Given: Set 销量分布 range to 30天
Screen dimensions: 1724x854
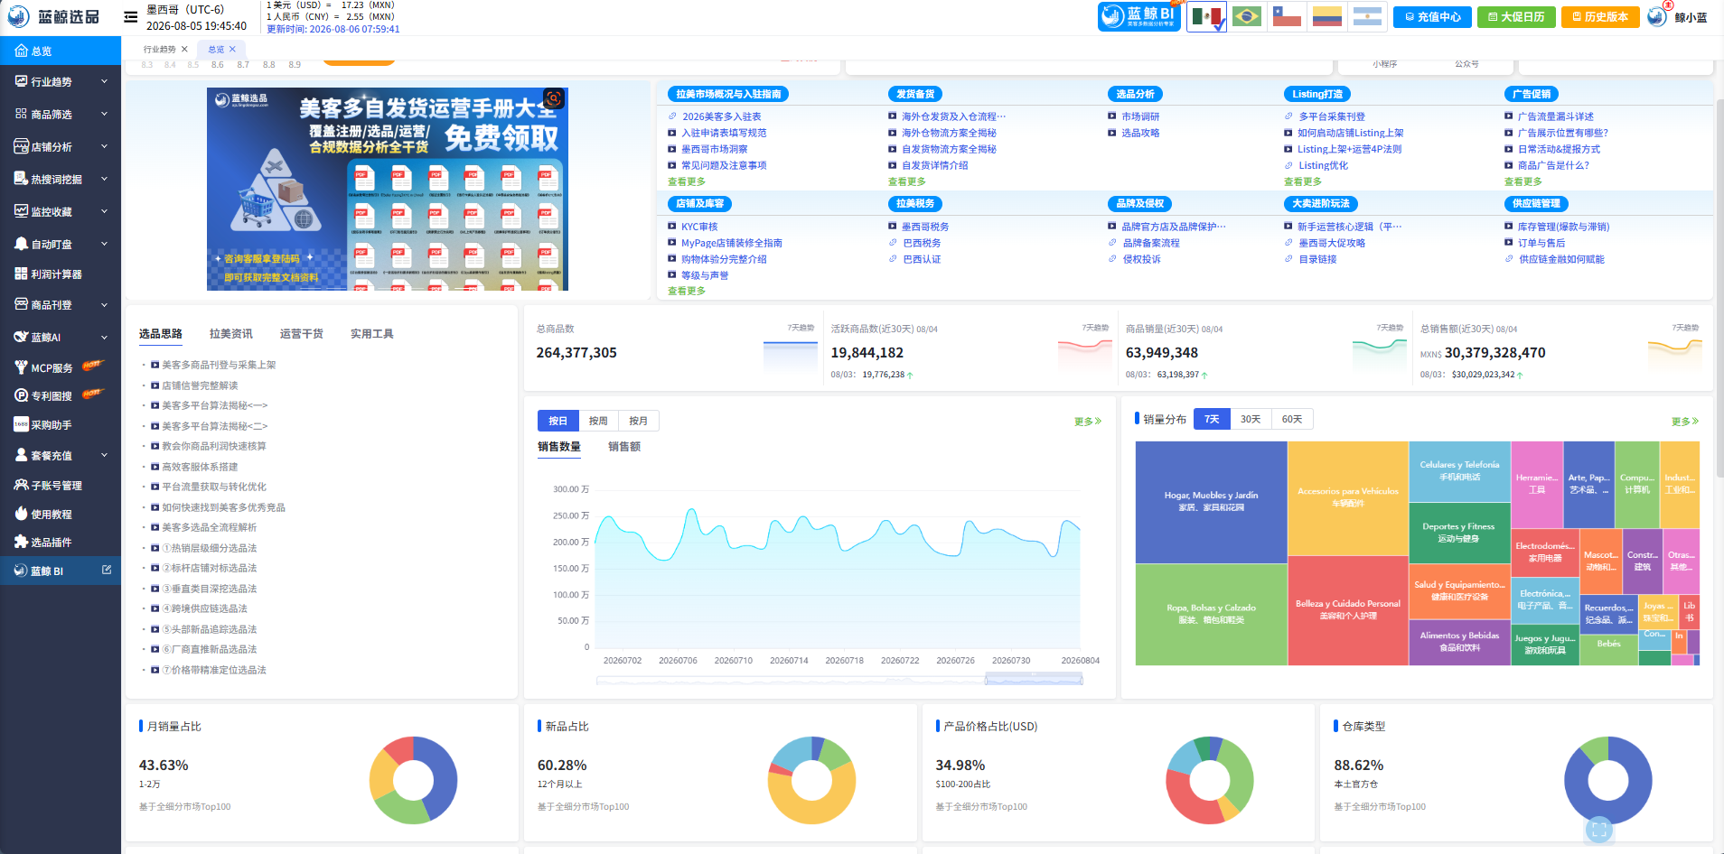Looking at the screenshot, I should (x=1251, y=419).
